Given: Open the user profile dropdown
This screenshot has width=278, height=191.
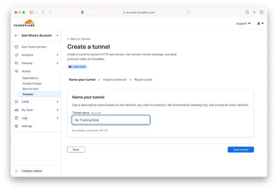Looking at the screenshot, I should (261, 23).
